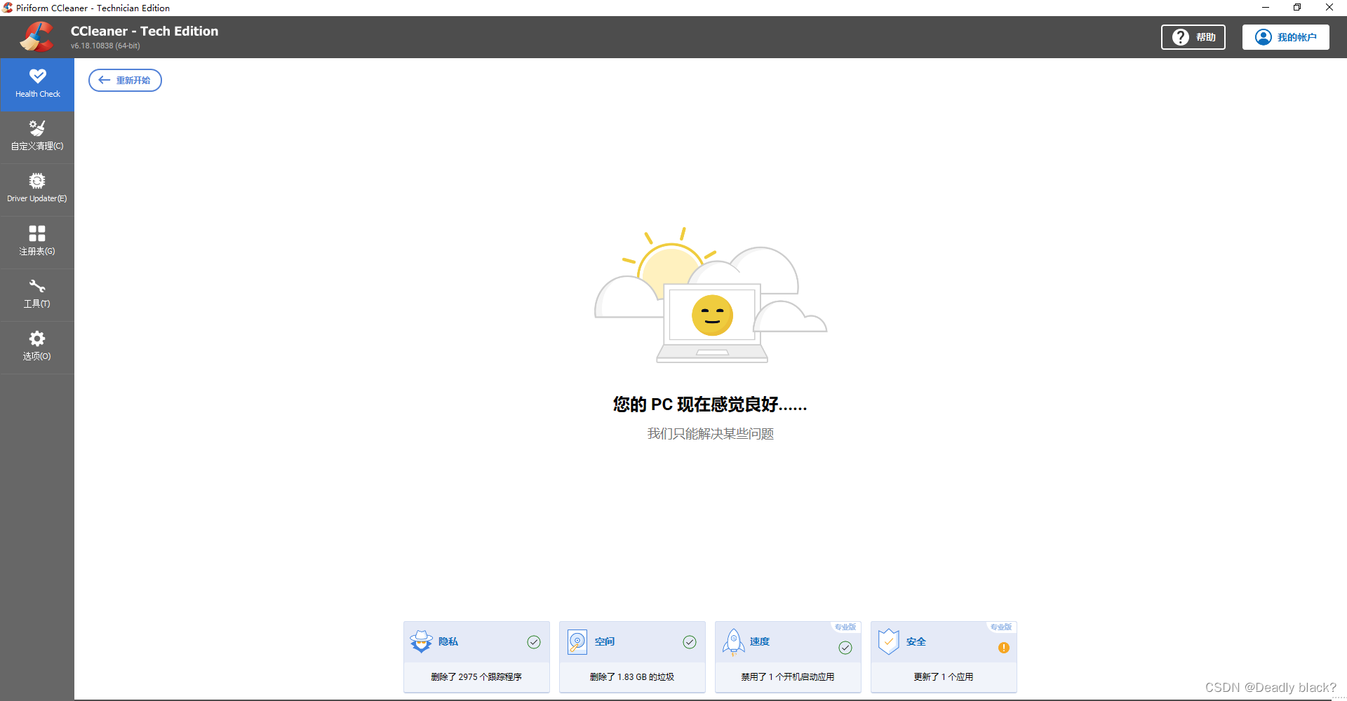
Task: Open the 自定义清理(C) custom clean panel
Action: click(x=37, y=137)
